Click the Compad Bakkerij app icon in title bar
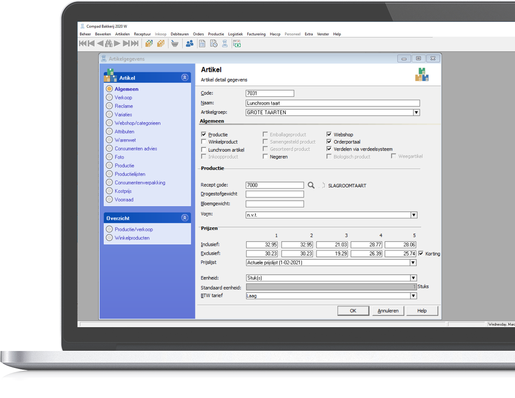This screenshot has width=515, height=398. (82, 26)
